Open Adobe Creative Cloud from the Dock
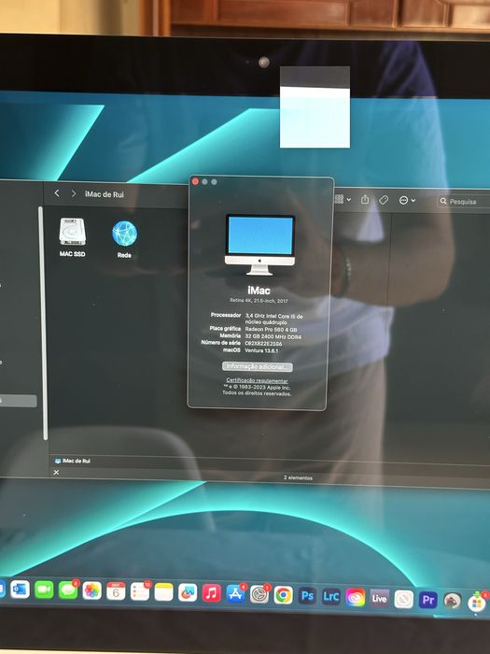The width and height of the screenshot is (490, 654). 356,597
